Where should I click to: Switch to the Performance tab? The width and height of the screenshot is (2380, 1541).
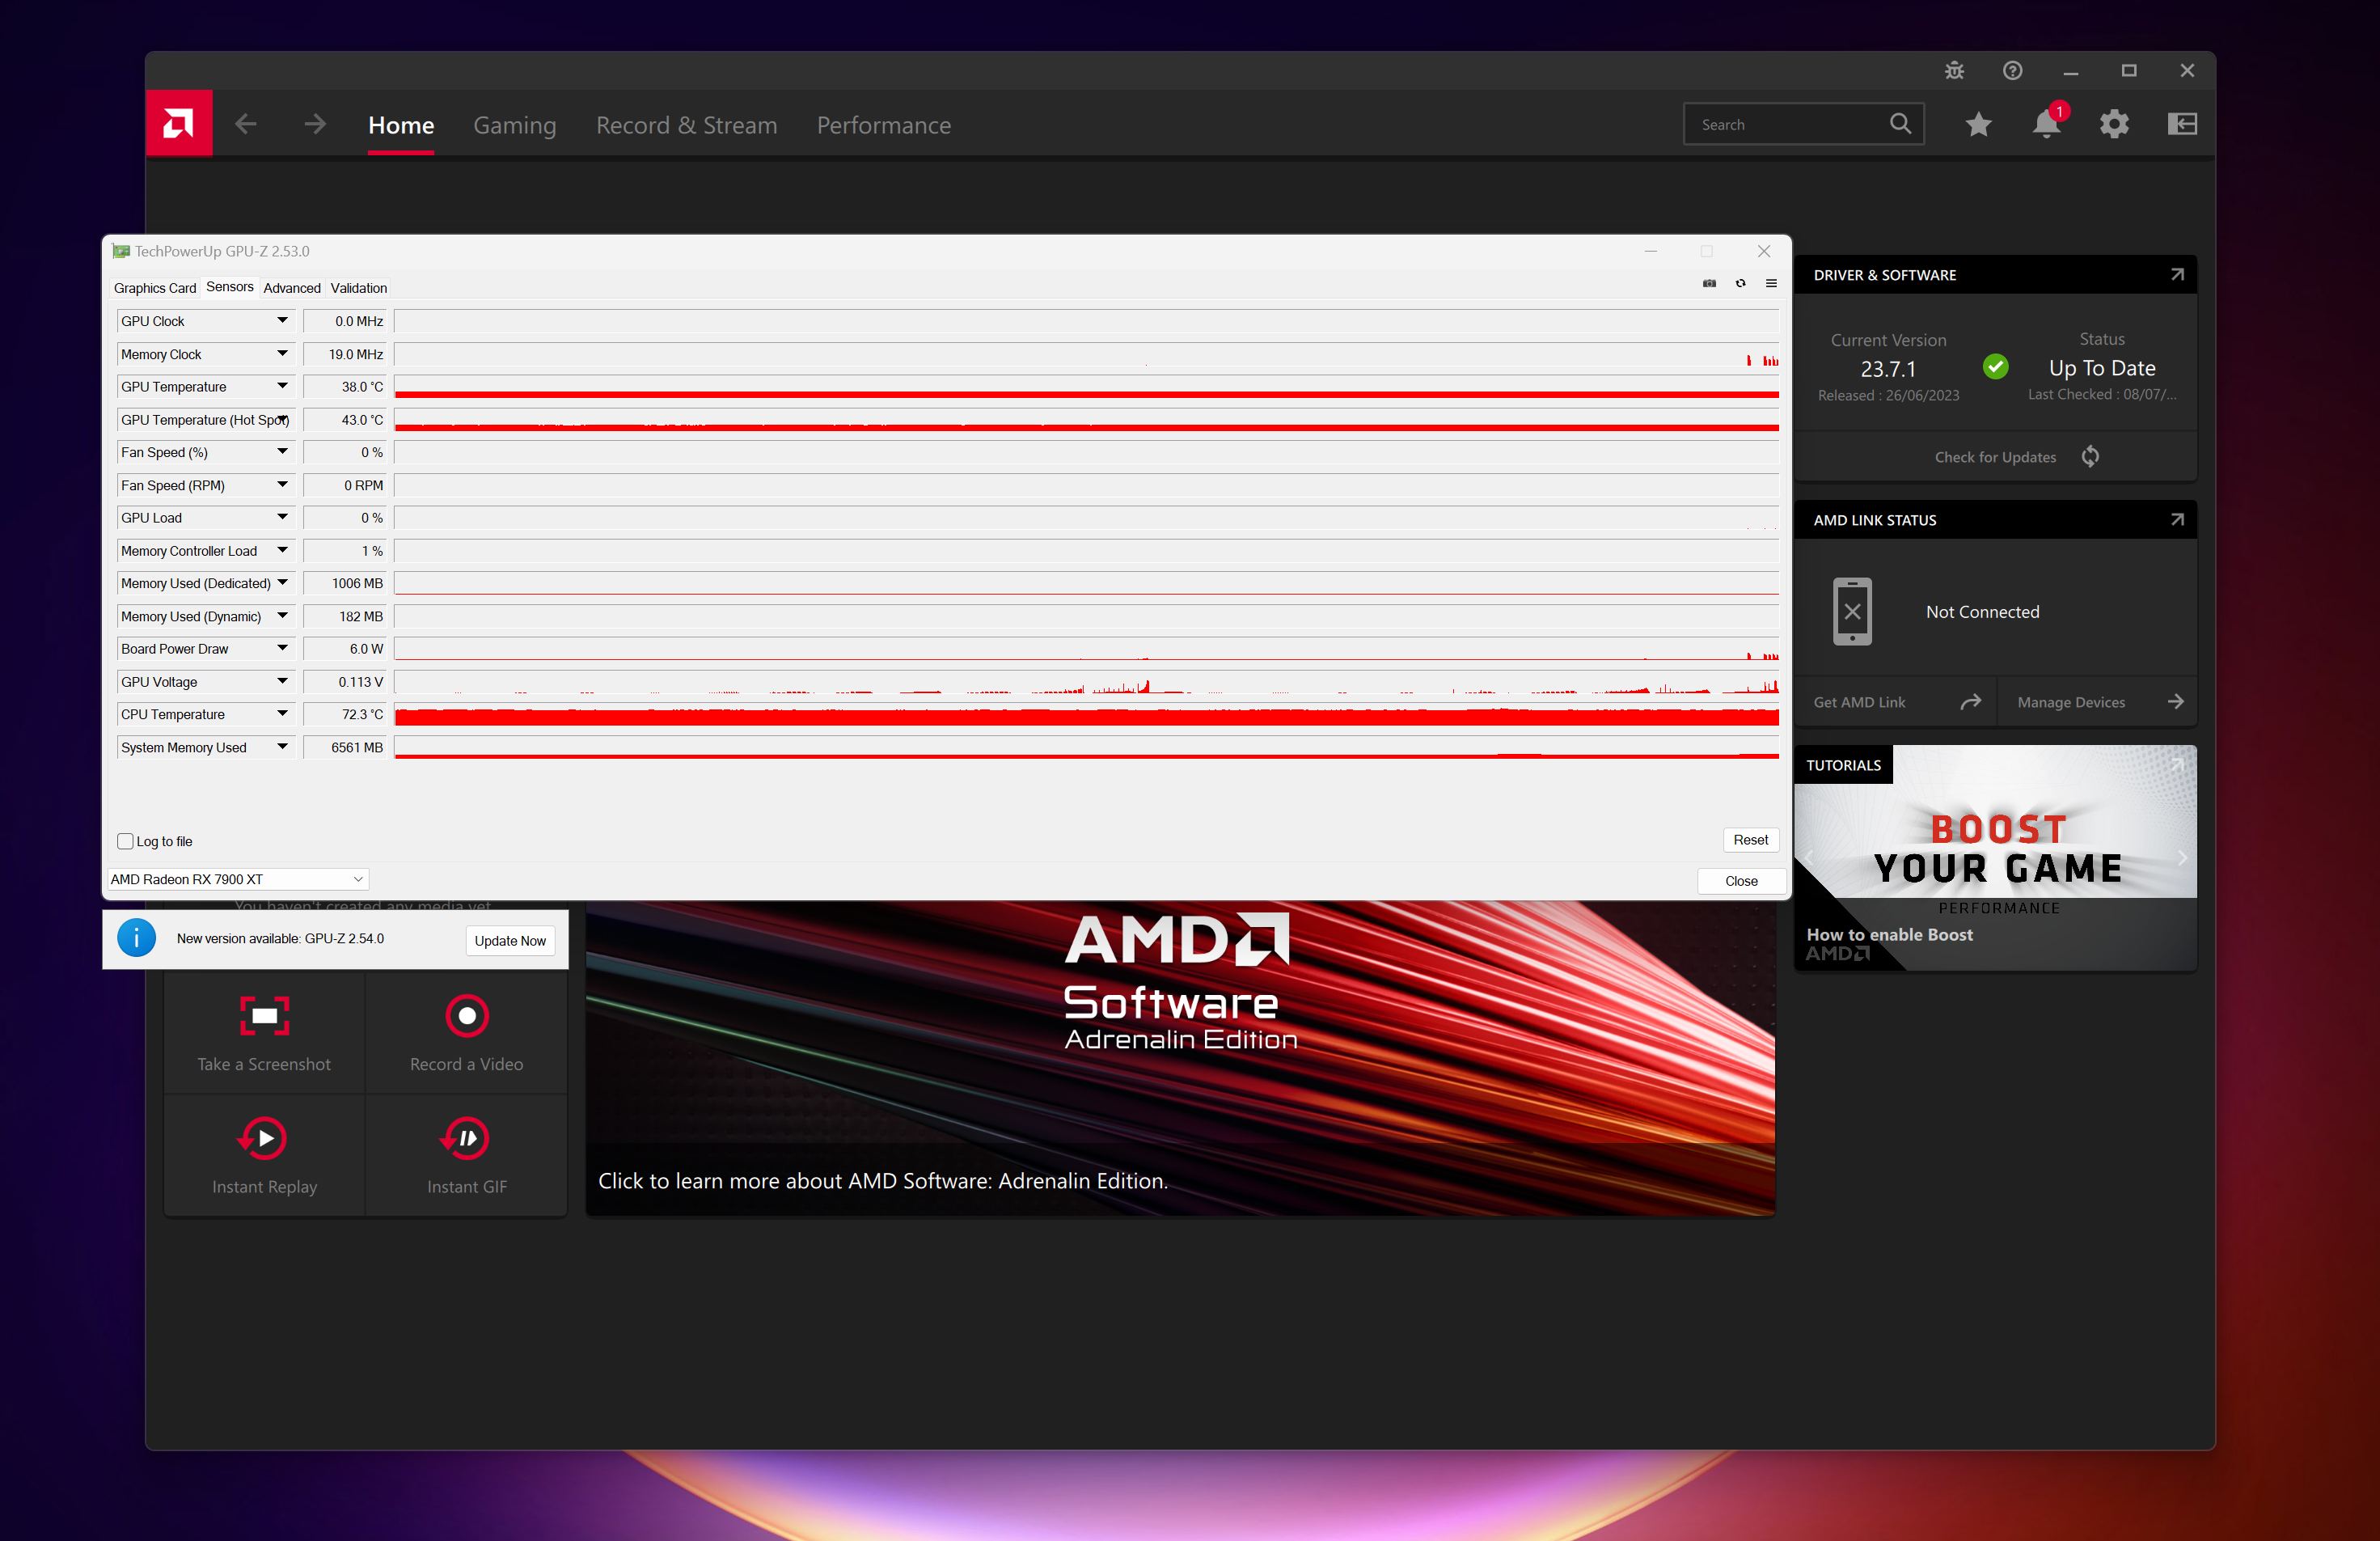coord(884,125)
